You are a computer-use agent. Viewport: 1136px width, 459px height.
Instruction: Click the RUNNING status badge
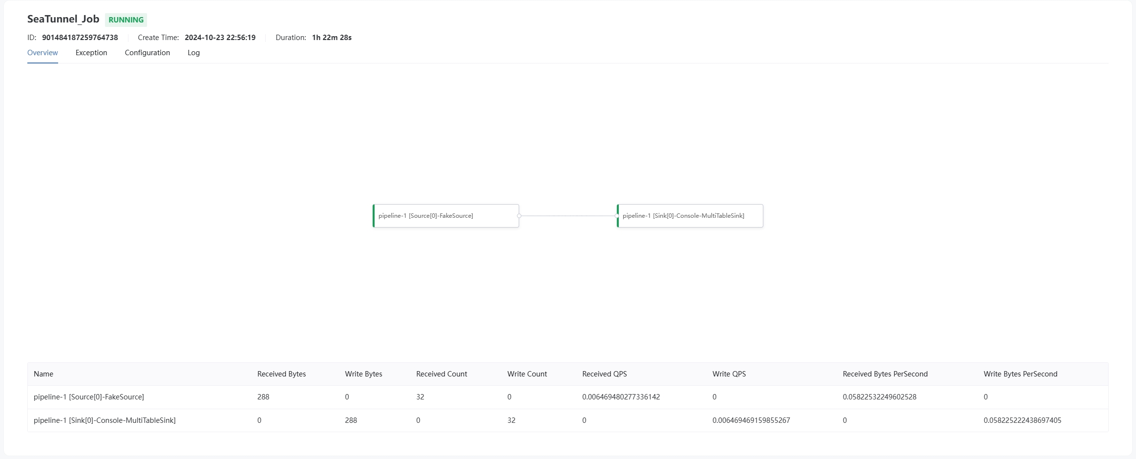pos(126,20)
